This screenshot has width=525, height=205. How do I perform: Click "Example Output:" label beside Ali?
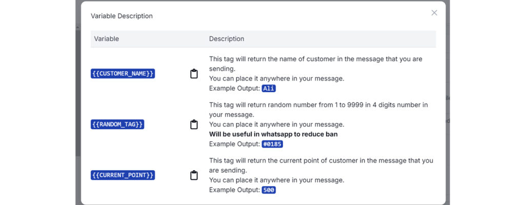pos(234,89)
